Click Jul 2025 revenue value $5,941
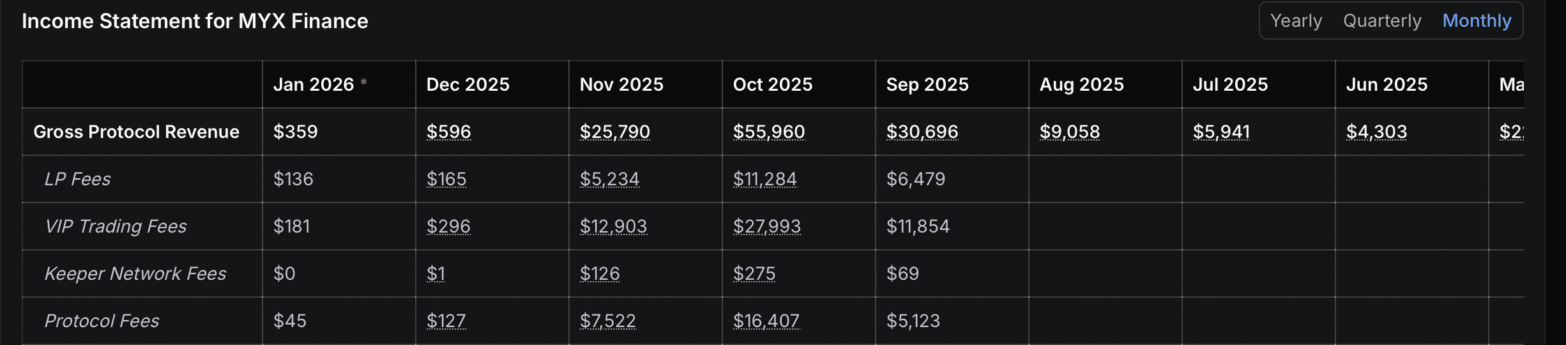Image resolution: width=1566 pixels, height=345 pixels. point(1220,132)
